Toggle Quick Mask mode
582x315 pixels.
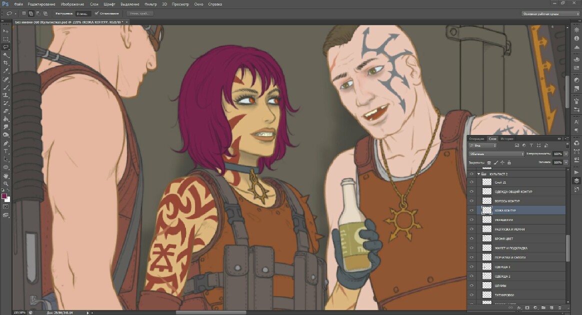point(5,206)
